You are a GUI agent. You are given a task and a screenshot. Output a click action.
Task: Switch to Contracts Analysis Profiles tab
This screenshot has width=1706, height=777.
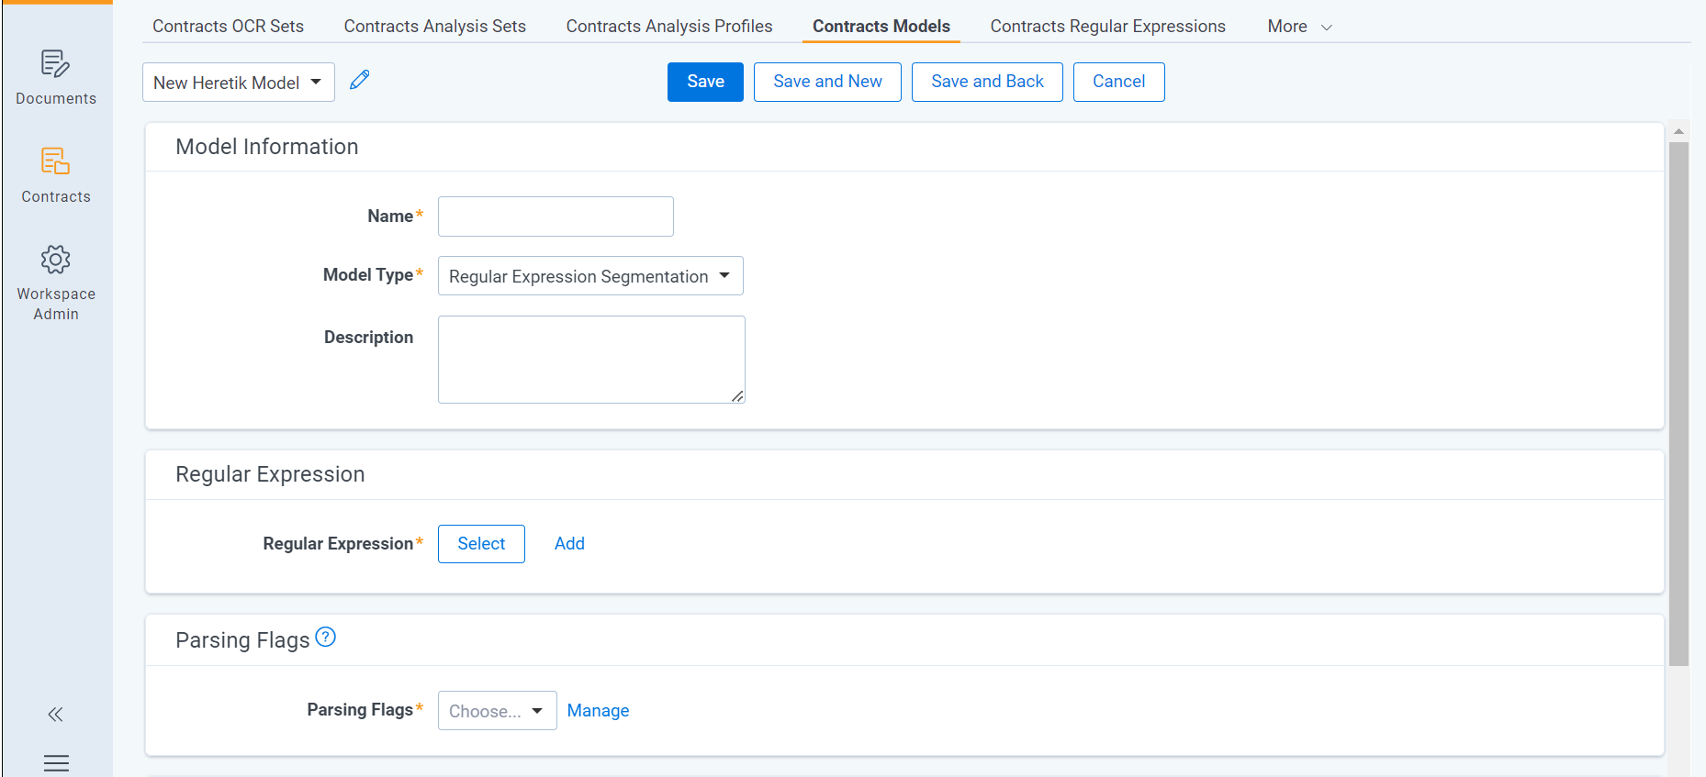pyautogui.click(x=669, y=27)
